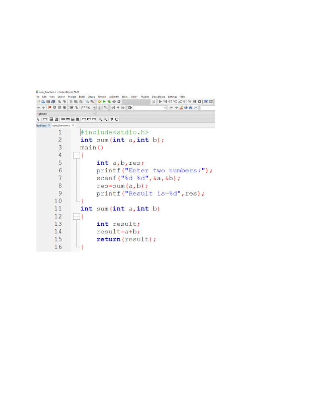Click the Zoom in magnifier icon

pyautogui.click(x=100, y=119)
